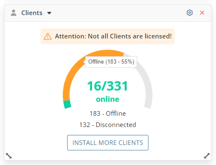Click the 183 - Offline label
The height and width of the screenshot is (165, 216).
[108, 114]
